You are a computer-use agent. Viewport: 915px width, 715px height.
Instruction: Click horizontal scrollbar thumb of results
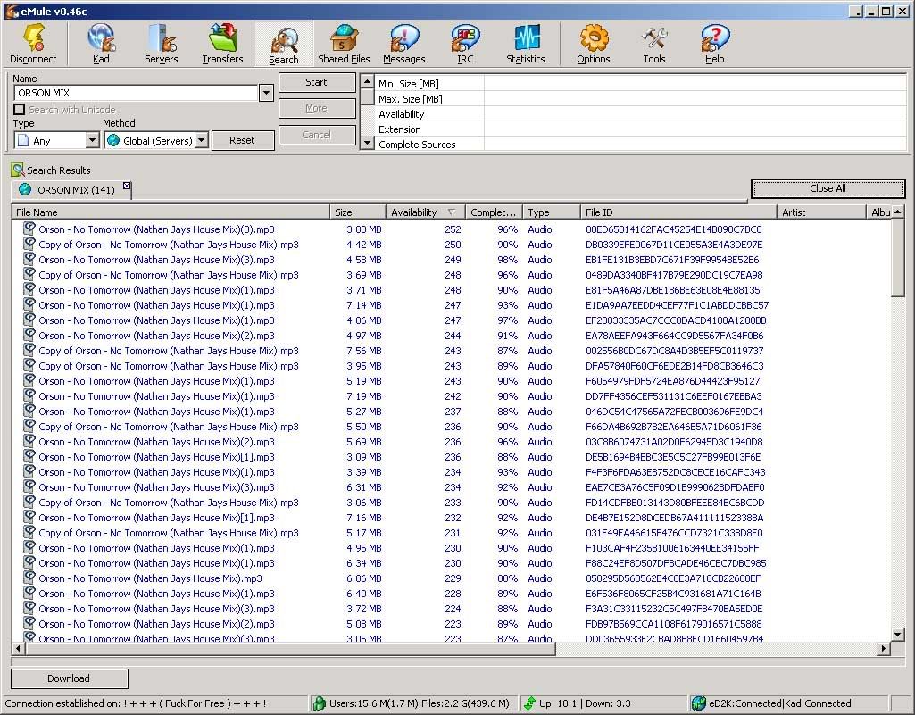click(291, 648)
